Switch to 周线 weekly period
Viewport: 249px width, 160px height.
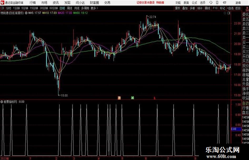[70, 8]
